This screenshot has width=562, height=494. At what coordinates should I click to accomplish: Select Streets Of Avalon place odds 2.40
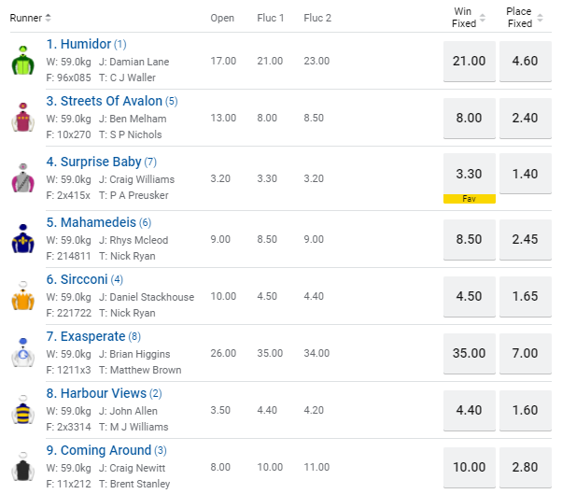[525, 119]
